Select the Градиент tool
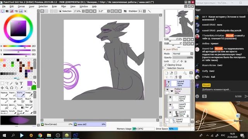This screenshot has height=139, width=248. point(21,107)
